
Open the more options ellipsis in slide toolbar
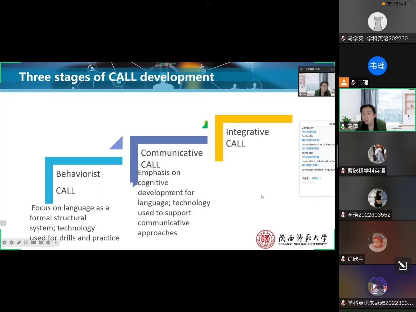48,242
